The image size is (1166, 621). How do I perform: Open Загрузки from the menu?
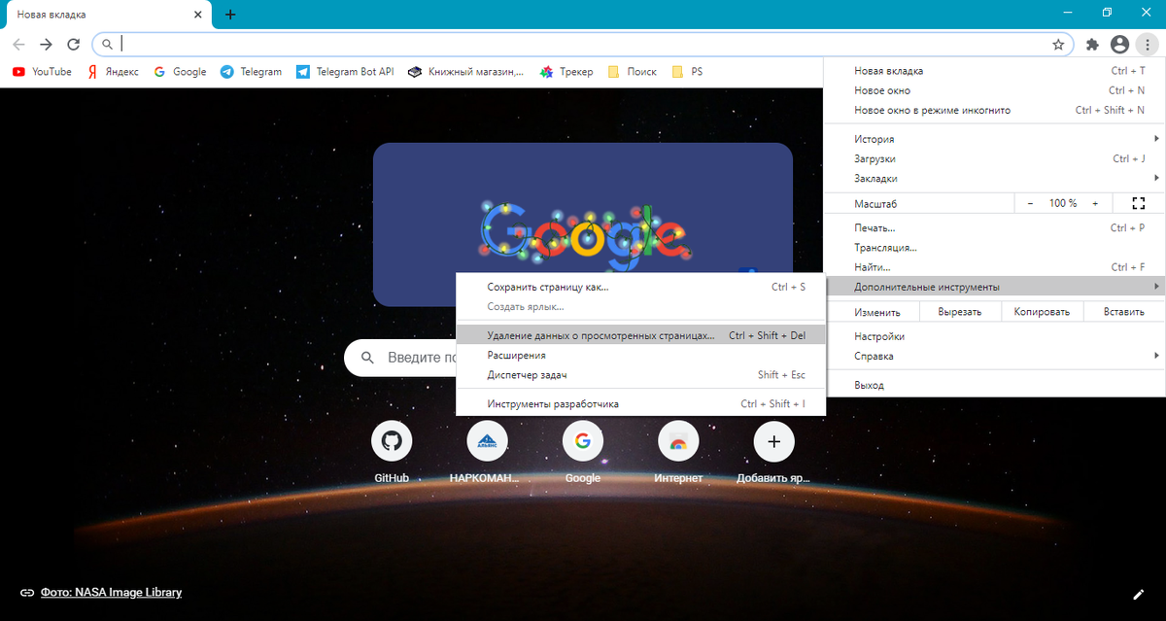994,158
